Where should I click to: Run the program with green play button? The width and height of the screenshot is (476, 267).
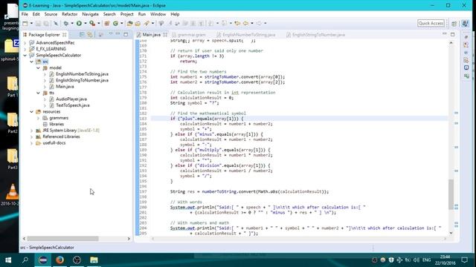[x=79, y=23]
